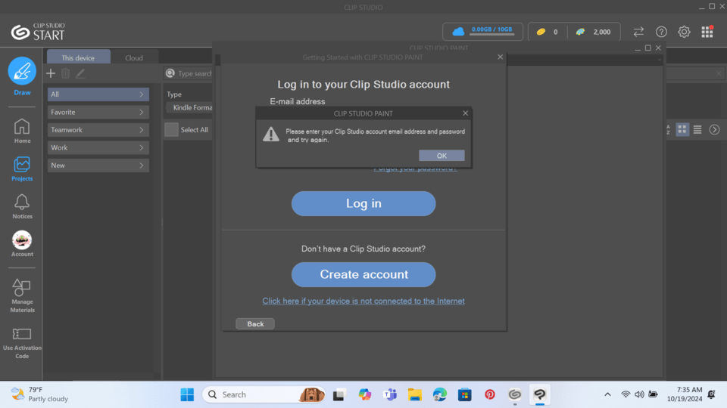Click the Clip Studio Start logo
The width and height of the screenshot is (727, 408).
38,32
